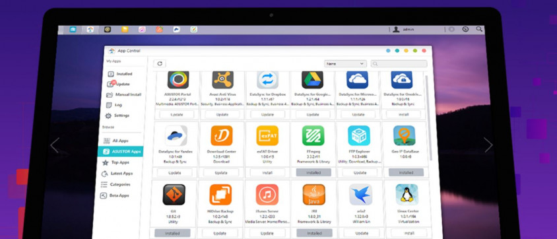
Task: Update Download Center
Action: [221, 172]
